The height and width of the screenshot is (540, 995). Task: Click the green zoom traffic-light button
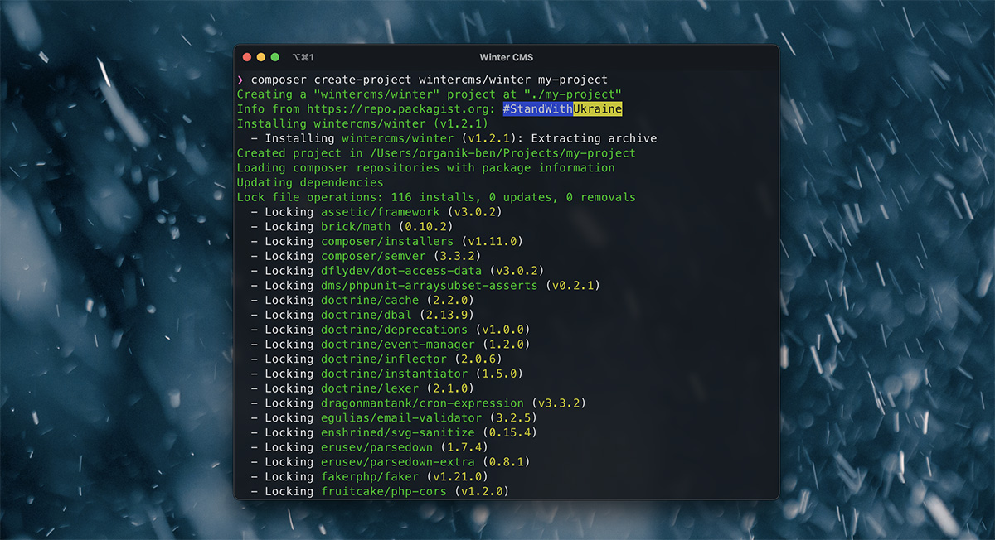(274, 56)
